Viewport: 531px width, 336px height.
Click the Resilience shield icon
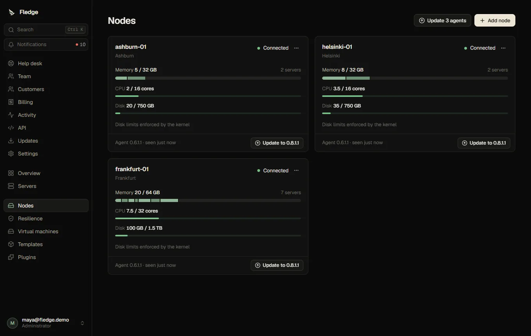pyautogui.click(x=11, y=218)
